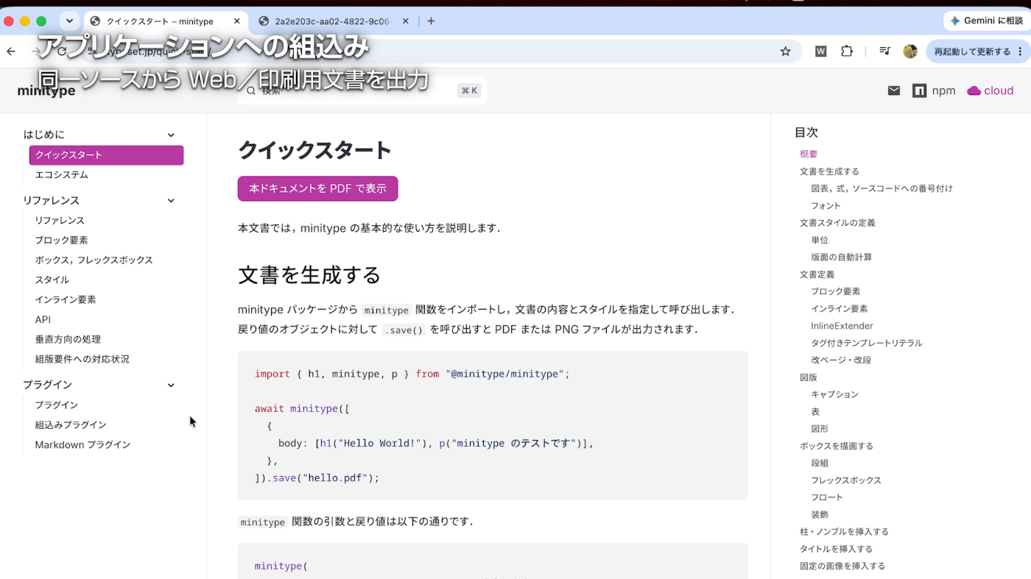Open the cloud link in the header
The width and height of the screenshot is (1031, 579).
point(990,90)
